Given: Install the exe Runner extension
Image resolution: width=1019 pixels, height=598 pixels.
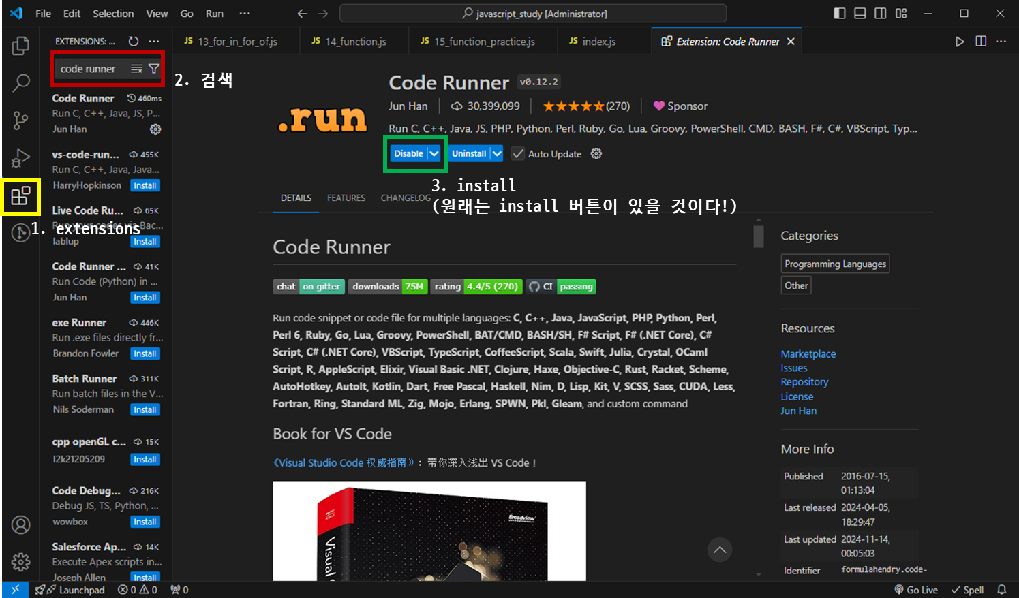Looking at the screenshot, I should [145, 354].
